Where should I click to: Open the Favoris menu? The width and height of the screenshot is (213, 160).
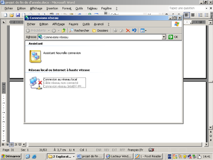click(x=73, y=24)
